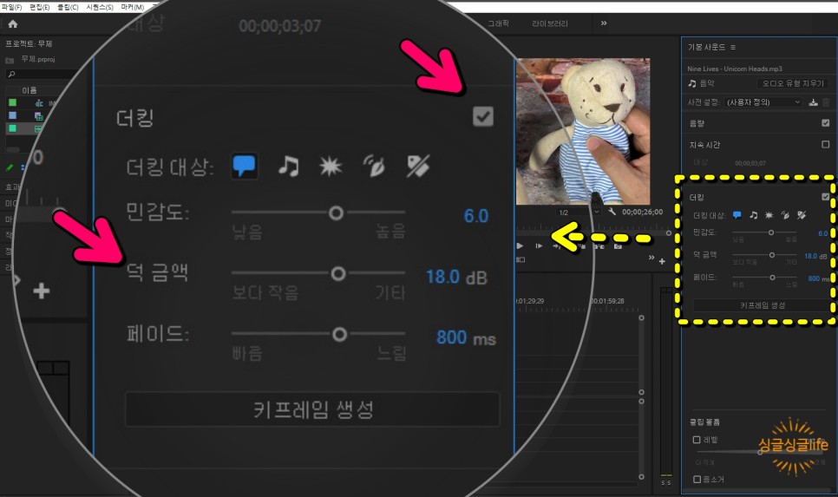
Task: Select ambience ducking target in the right-side panel
Action: pos(785,215)
